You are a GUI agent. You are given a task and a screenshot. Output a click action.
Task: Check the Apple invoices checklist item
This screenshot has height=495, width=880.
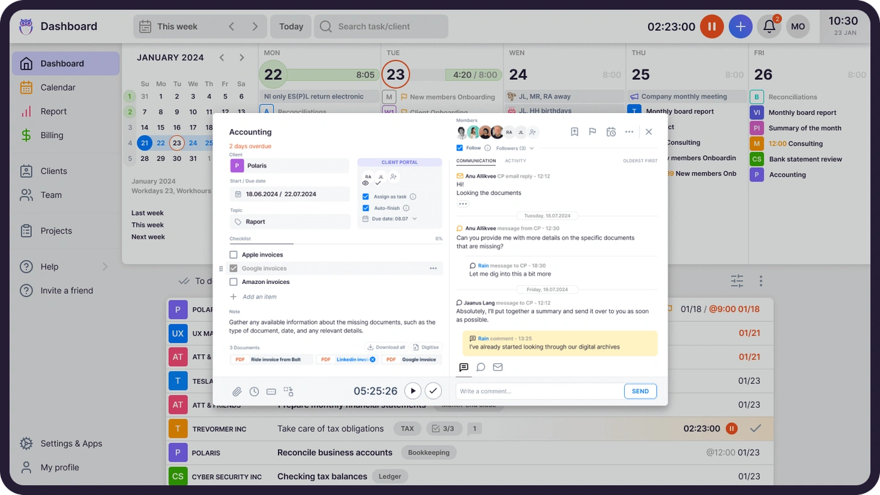235,254
